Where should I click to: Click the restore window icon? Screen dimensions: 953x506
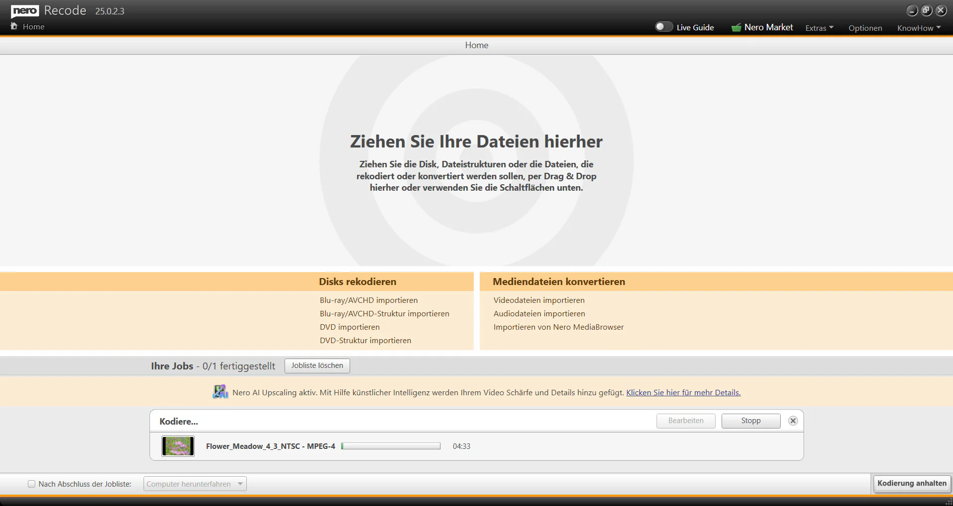(927, 10)
